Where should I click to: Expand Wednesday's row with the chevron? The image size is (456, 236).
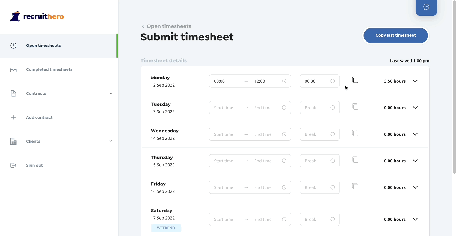tap(415, 134)
